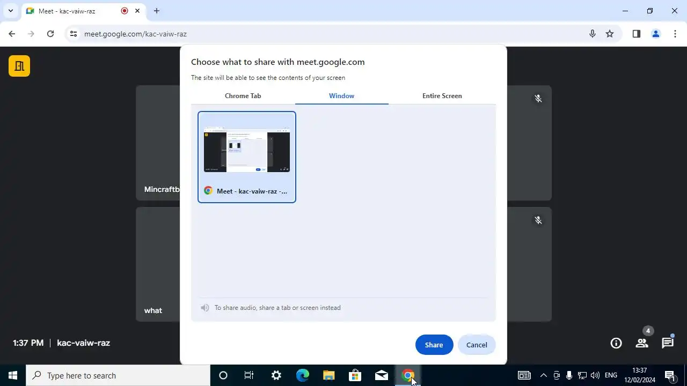The width and height of the screenshot is (687, 386).
Task: Open the ENG language indicator
Action: (x=611, y=375)
